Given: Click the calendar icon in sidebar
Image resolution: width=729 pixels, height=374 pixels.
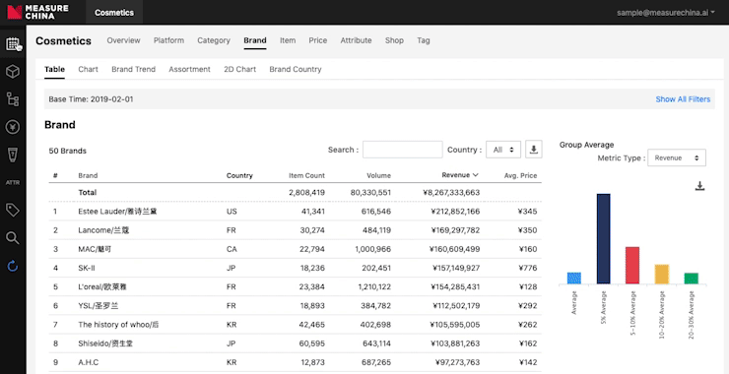Looking at the screenshot, I should tap(13, 44).
